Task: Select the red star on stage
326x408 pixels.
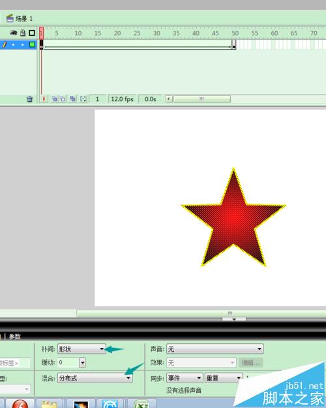Action: tap(233, 217)
